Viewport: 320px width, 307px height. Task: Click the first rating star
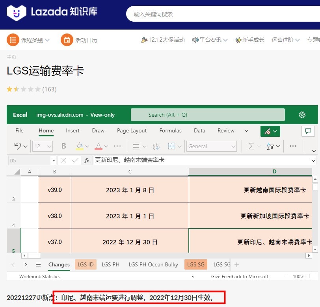[x=9, y=89]
